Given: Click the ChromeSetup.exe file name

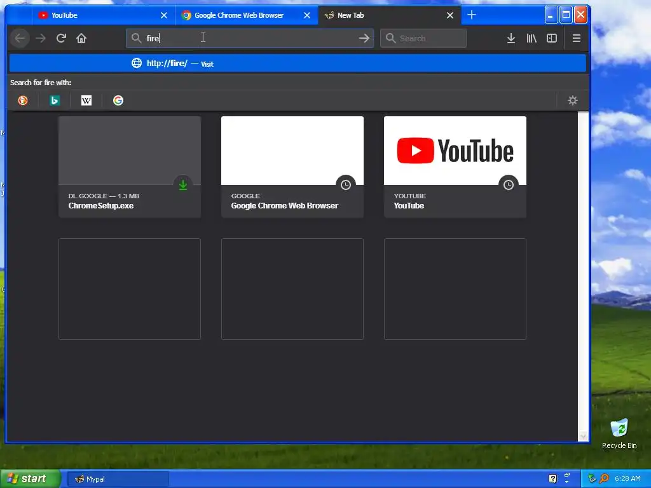Looking at the screenshot, I should pos(101,206).
